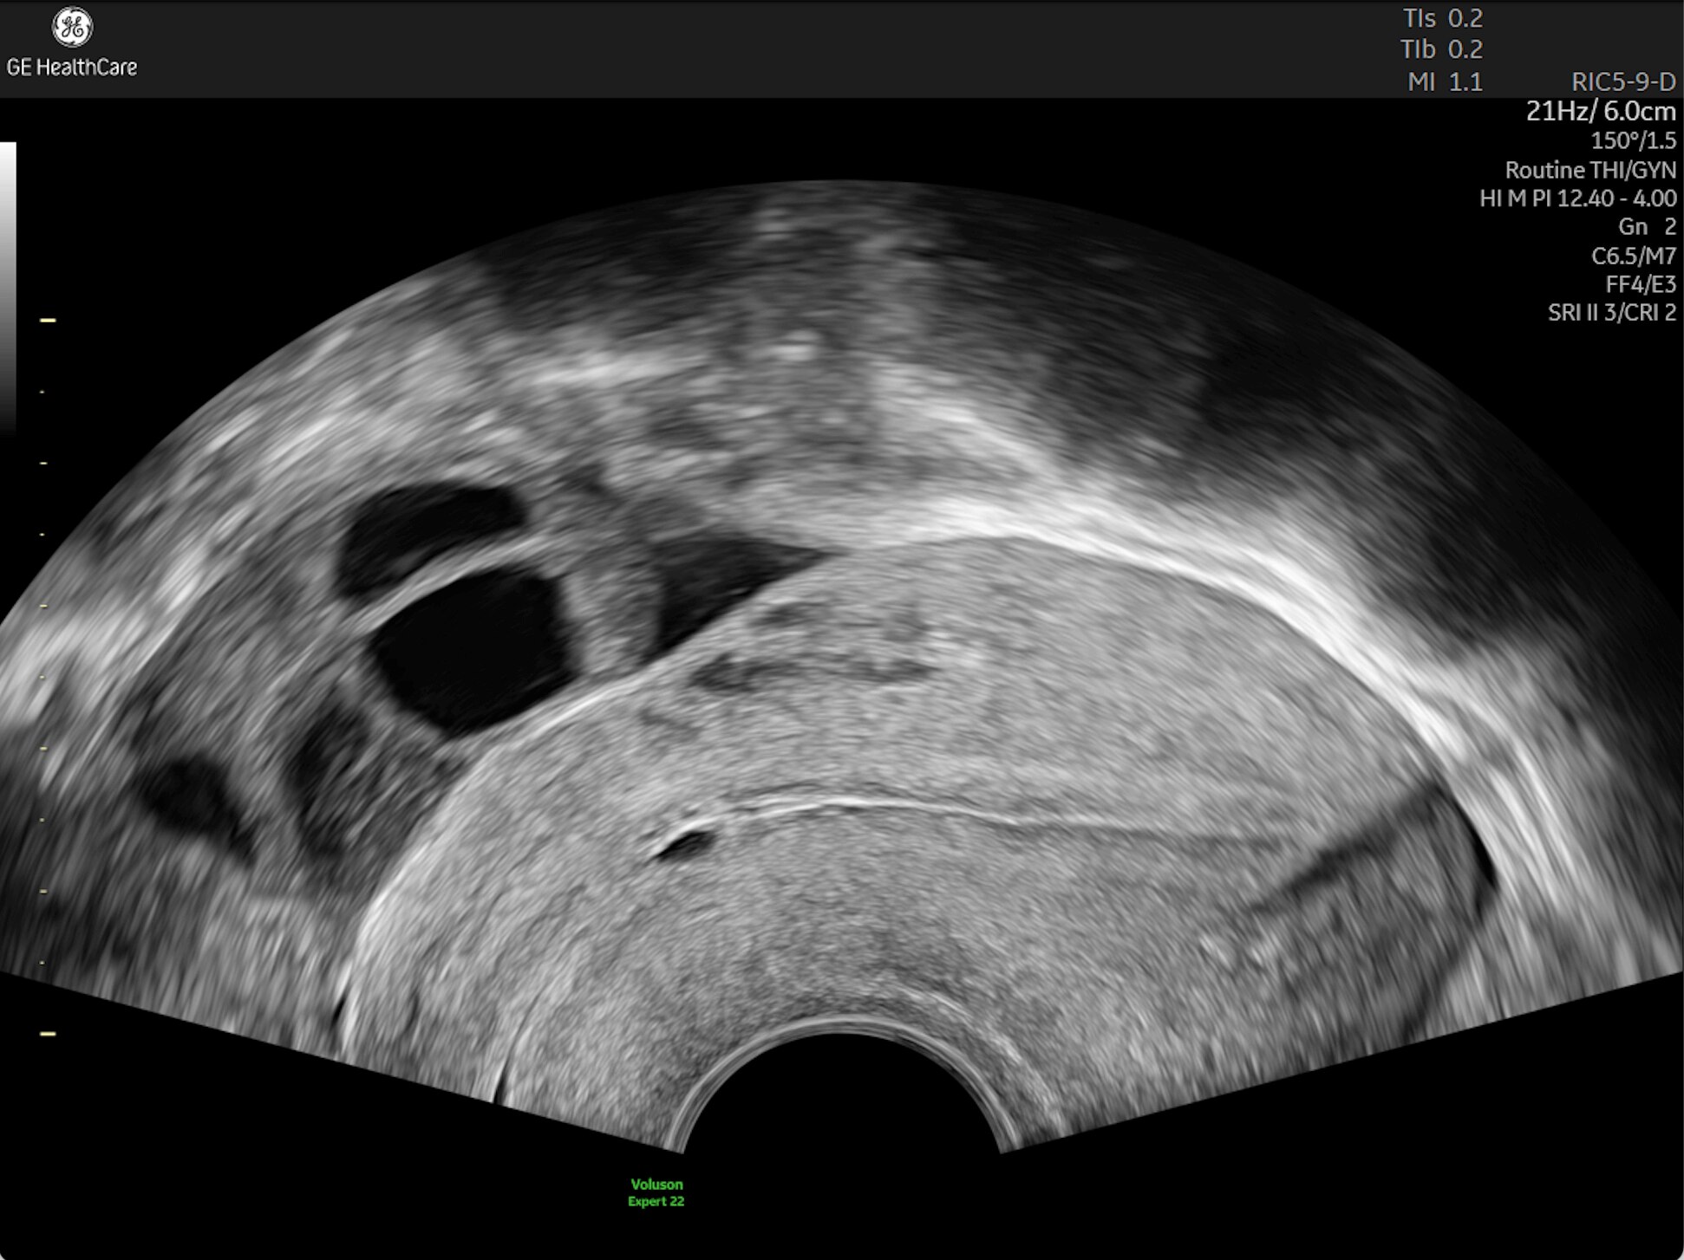The image size is (1684, 1260).
Task: Click the GE monogram logo
Action: [x=72, y=27]
